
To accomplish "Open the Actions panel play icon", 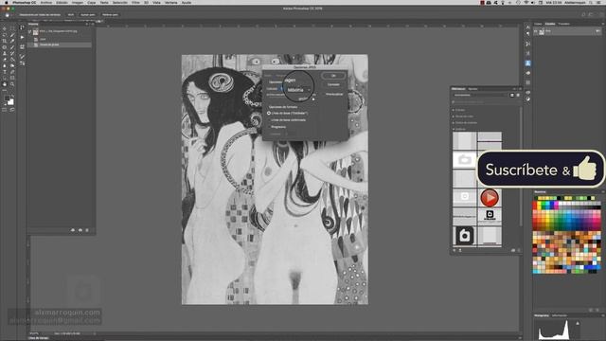I will (x=22, y=37).
